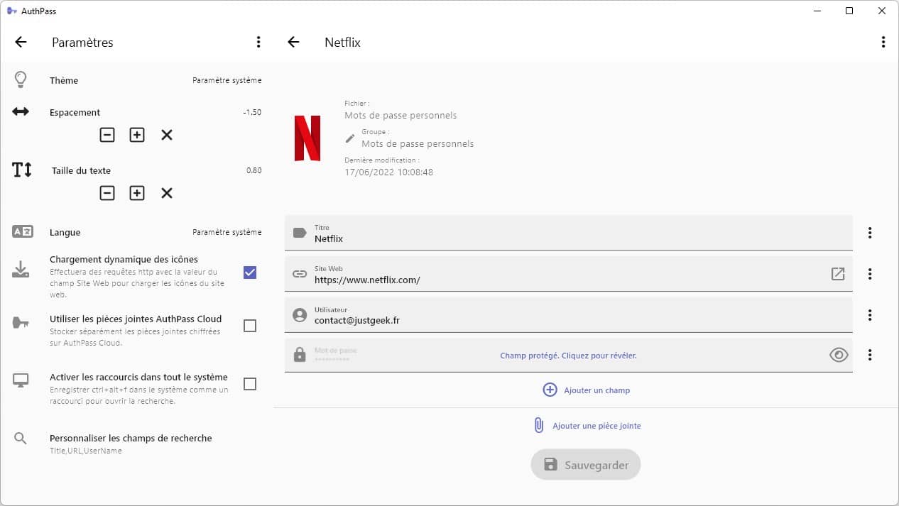Click the download icon beside Chargement dynamique
The height and width of the screenshot is (506, 899).
click(x=21, y=269)
